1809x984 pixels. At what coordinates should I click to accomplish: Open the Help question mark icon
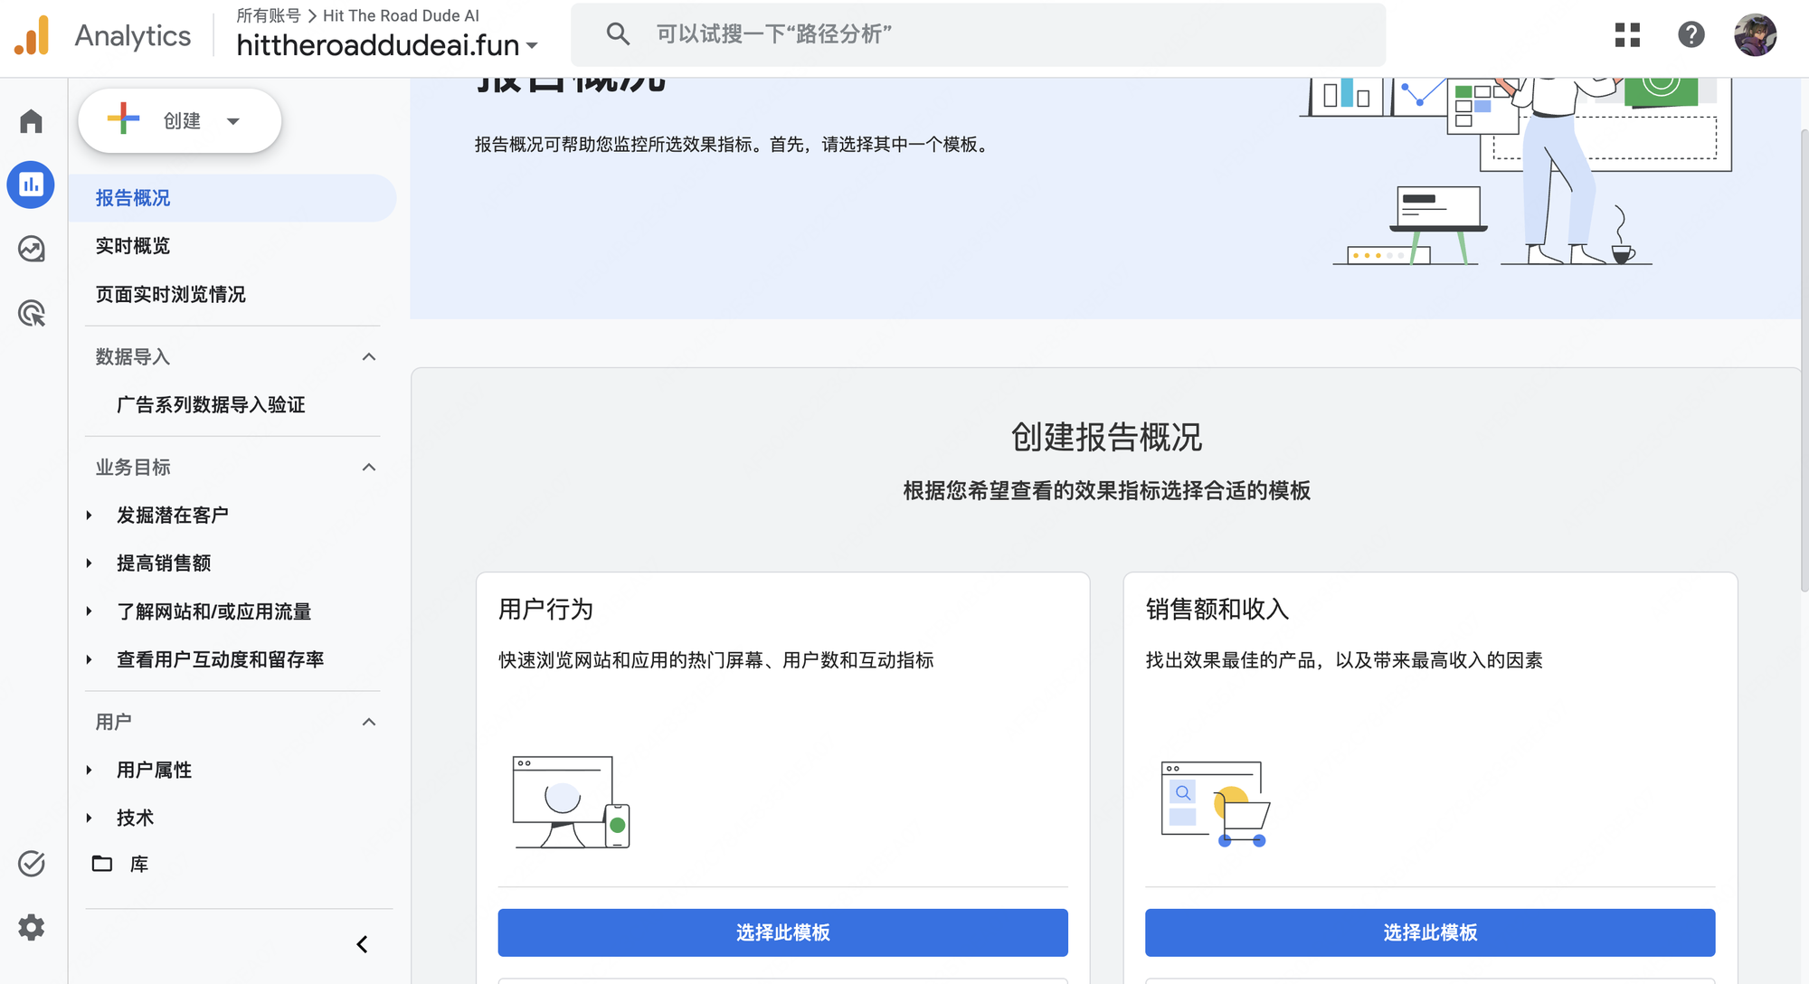click(1691, 35)
